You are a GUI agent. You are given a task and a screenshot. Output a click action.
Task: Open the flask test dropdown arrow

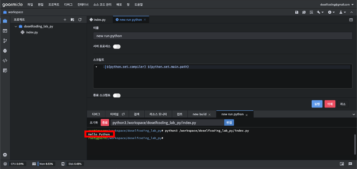[x=345, y=12]
